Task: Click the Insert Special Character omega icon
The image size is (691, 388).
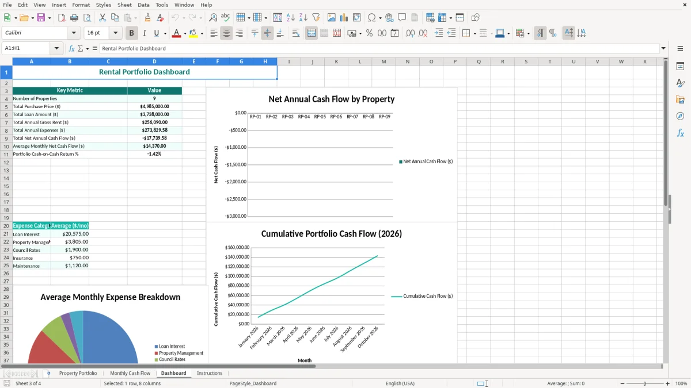Action: [x=371, y=18]
